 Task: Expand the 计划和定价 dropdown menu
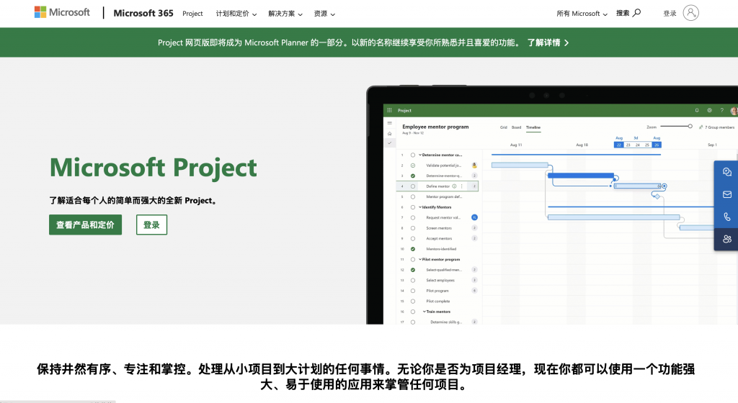coord(236,14)
